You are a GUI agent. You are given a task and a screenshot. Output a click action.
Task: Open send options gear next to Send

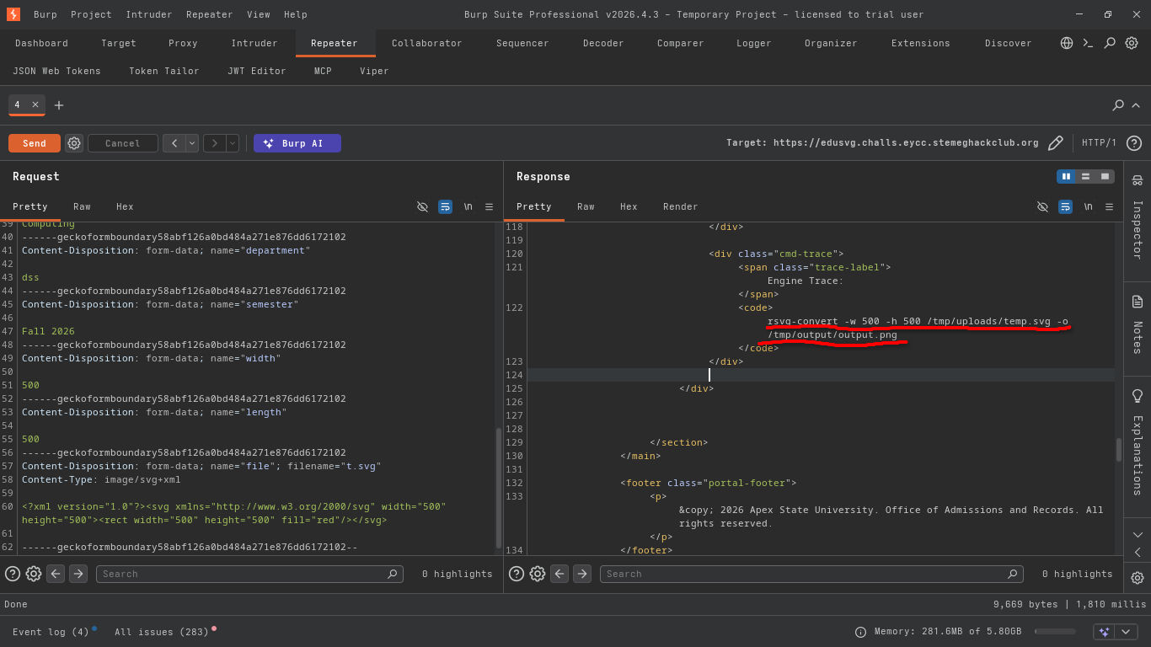(74, 143)
